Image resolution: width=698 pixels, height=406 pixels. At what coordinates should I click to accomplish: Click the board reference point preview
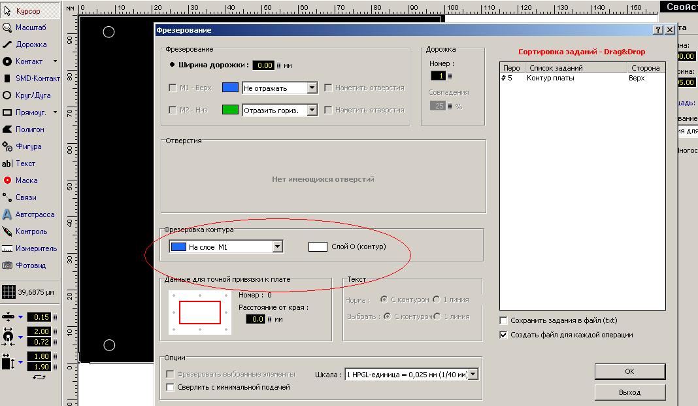point(200,313)
